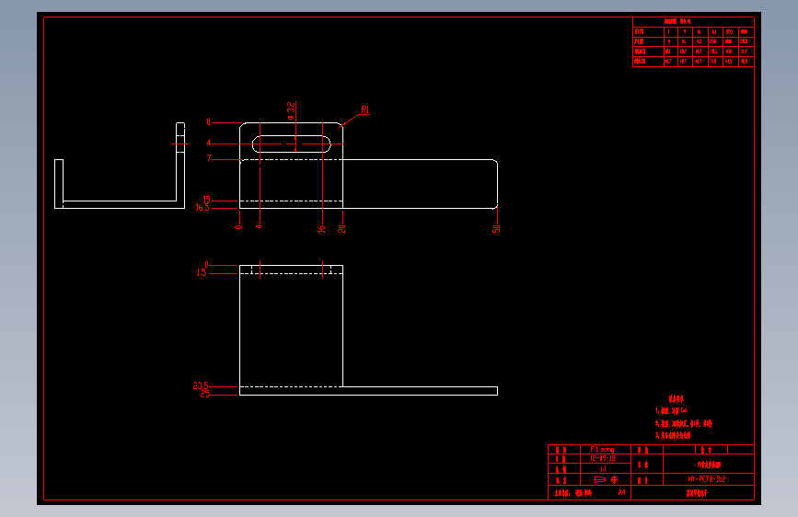798x517 pixels.
Task: Select the 15 dimension beside the front view
Action: coord(206,200)
